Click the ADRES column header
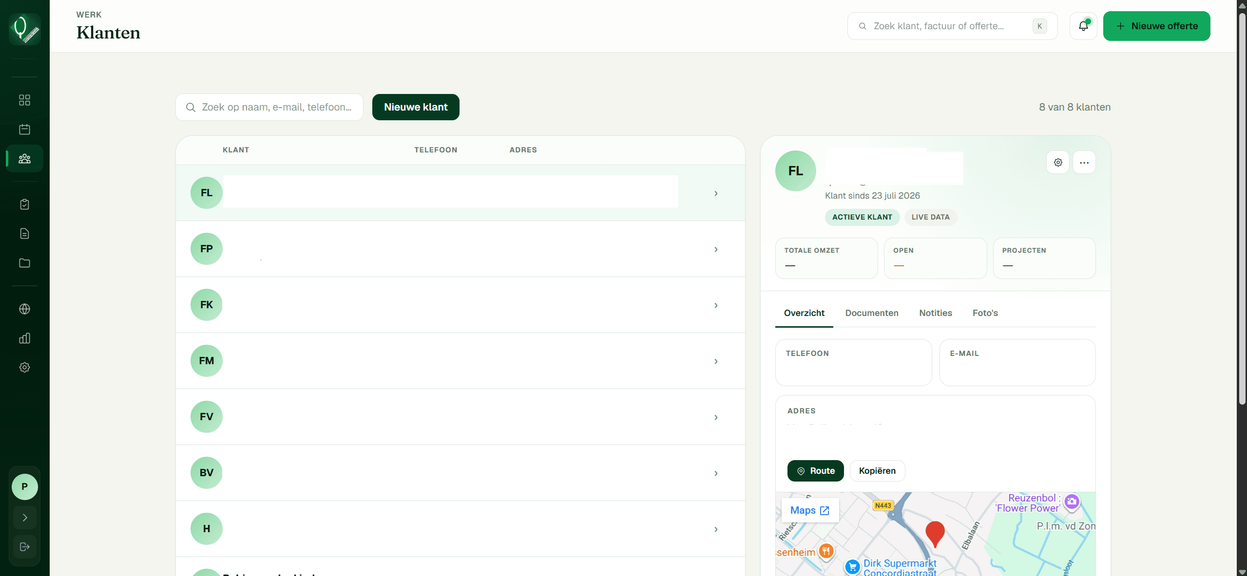The width and height of the screenshot is (1247, 576). click(523, 150)
